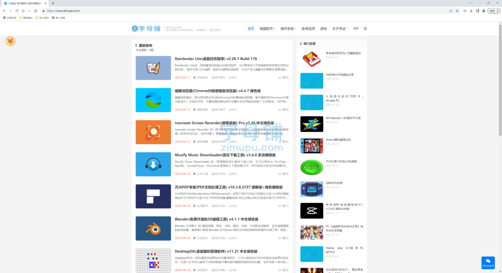Like the Wondershare PDF post

click(283, 206)
